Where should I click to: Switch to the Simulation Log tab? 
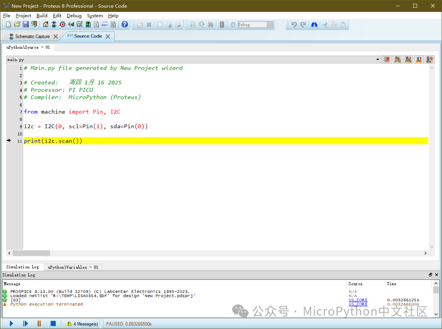coord(23,267)
